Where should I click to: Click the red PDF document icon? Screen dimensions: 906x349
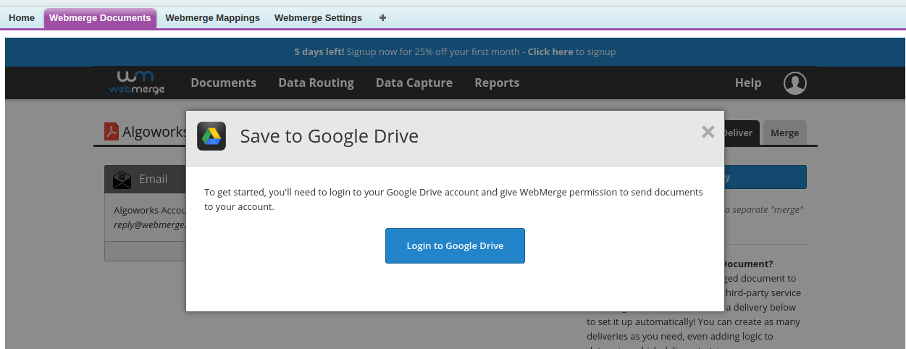(x=112, y=132)
